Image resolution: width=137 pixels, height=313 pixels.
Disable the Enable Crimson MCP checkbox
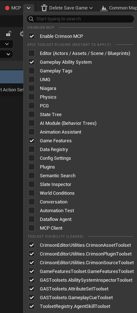[x=32, y=36]
